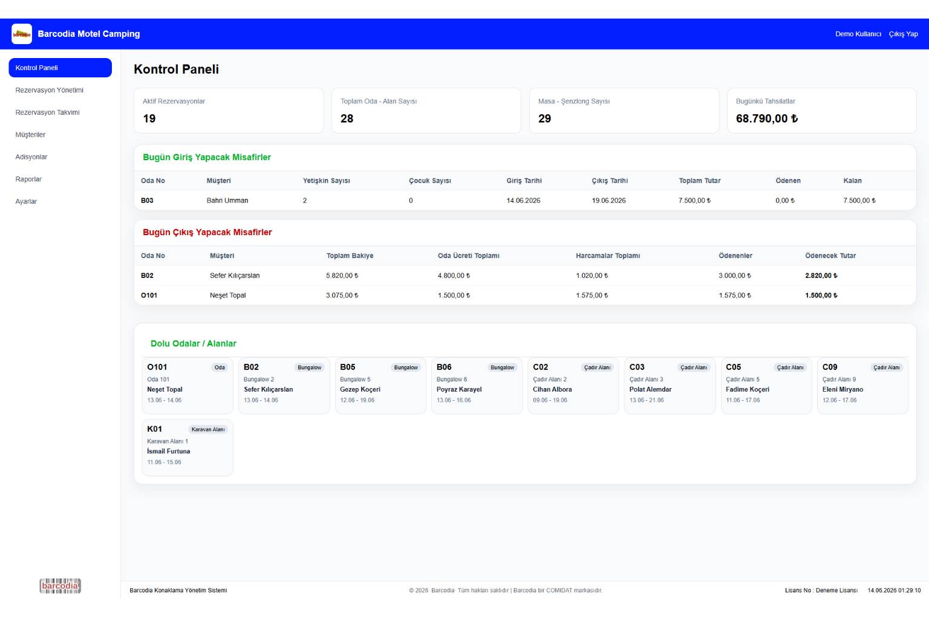Click O101 in the check-out table
The height and width of the screenshot is (619, 929).
point(149,296)
